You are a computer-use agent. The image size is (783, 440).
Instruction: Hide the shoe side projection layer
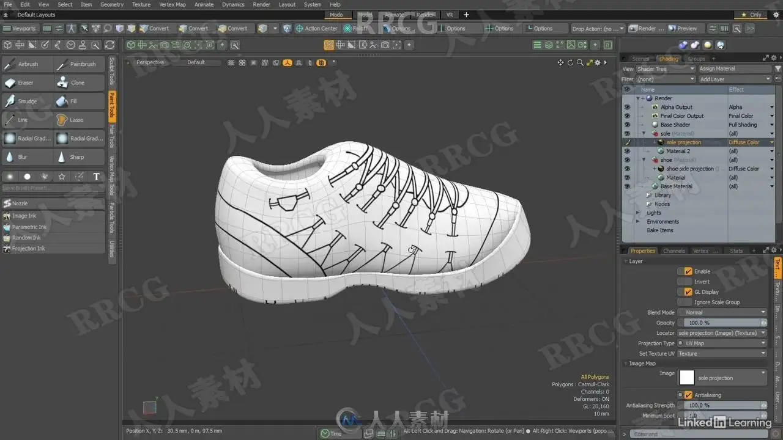click(x=626, y=169)
